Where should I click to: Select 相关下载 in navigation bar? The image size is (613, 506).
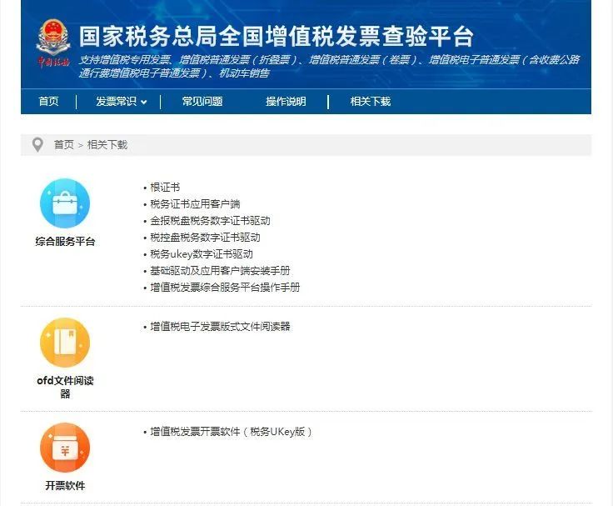(x=371, y=102)
